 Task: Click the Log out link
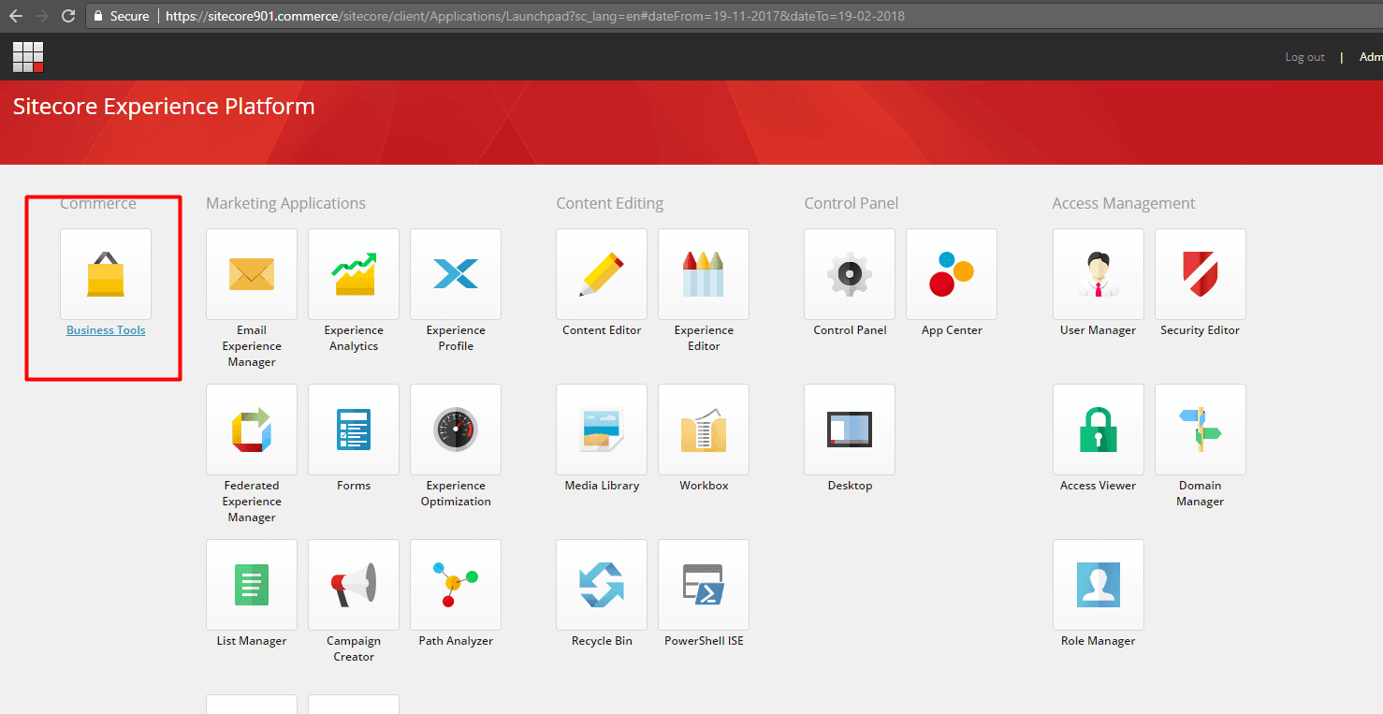[1304, 57]
